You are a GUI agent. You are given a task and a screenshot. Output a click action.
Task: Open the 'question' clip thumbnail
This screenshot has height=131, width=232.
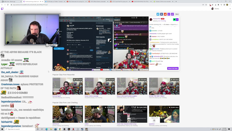coord(164,114)
